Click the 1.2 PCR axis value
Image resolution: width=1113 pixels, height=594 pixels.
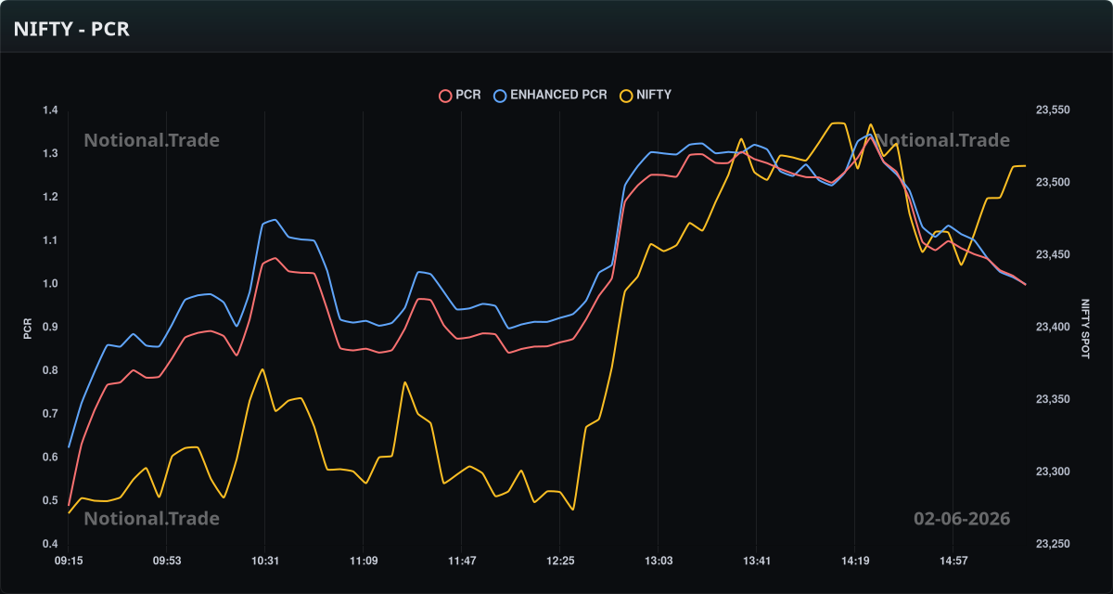pyautogui.click(x=50, y=197)
